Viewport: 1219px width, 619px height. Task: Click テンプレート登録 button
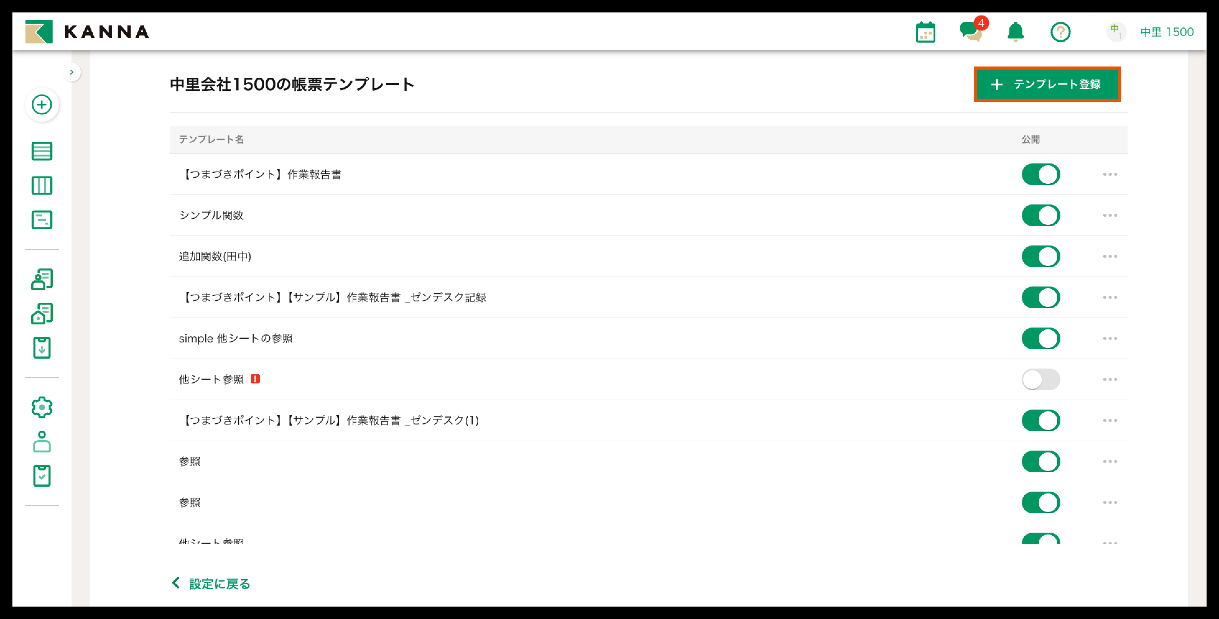(x=1047, y=84)
